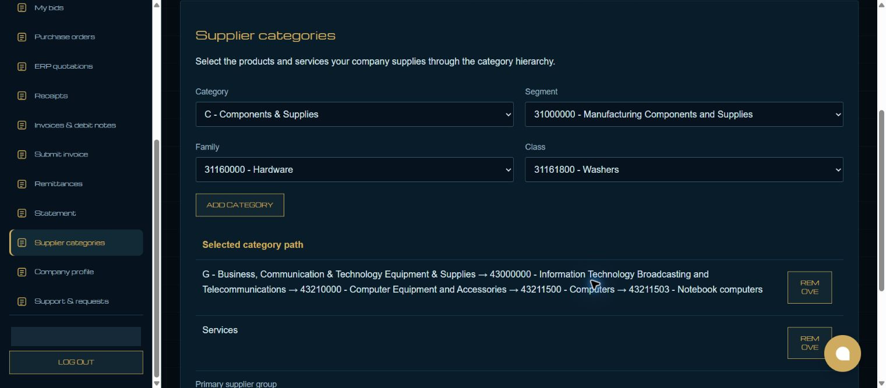
Task: Click the sidebar scrollbar down arrow
Action: tap(156, 383)
